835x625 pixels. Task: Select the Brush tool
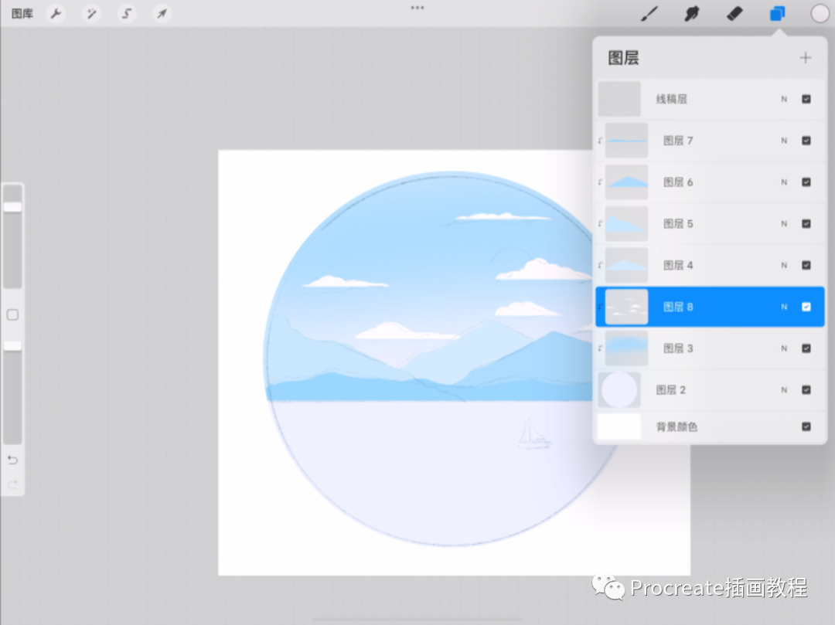(649, 13)
